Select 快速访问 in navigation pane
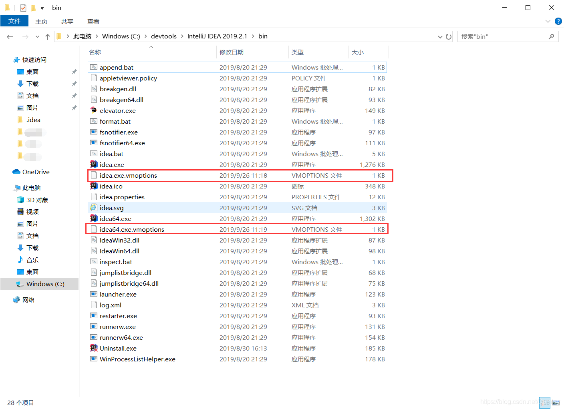The image size is (564, 409). pyautogui.click(x=34, y=60)
